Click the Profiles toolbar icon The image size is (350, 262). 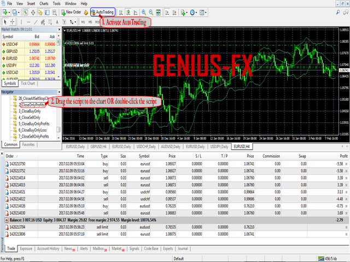(15, 12)
